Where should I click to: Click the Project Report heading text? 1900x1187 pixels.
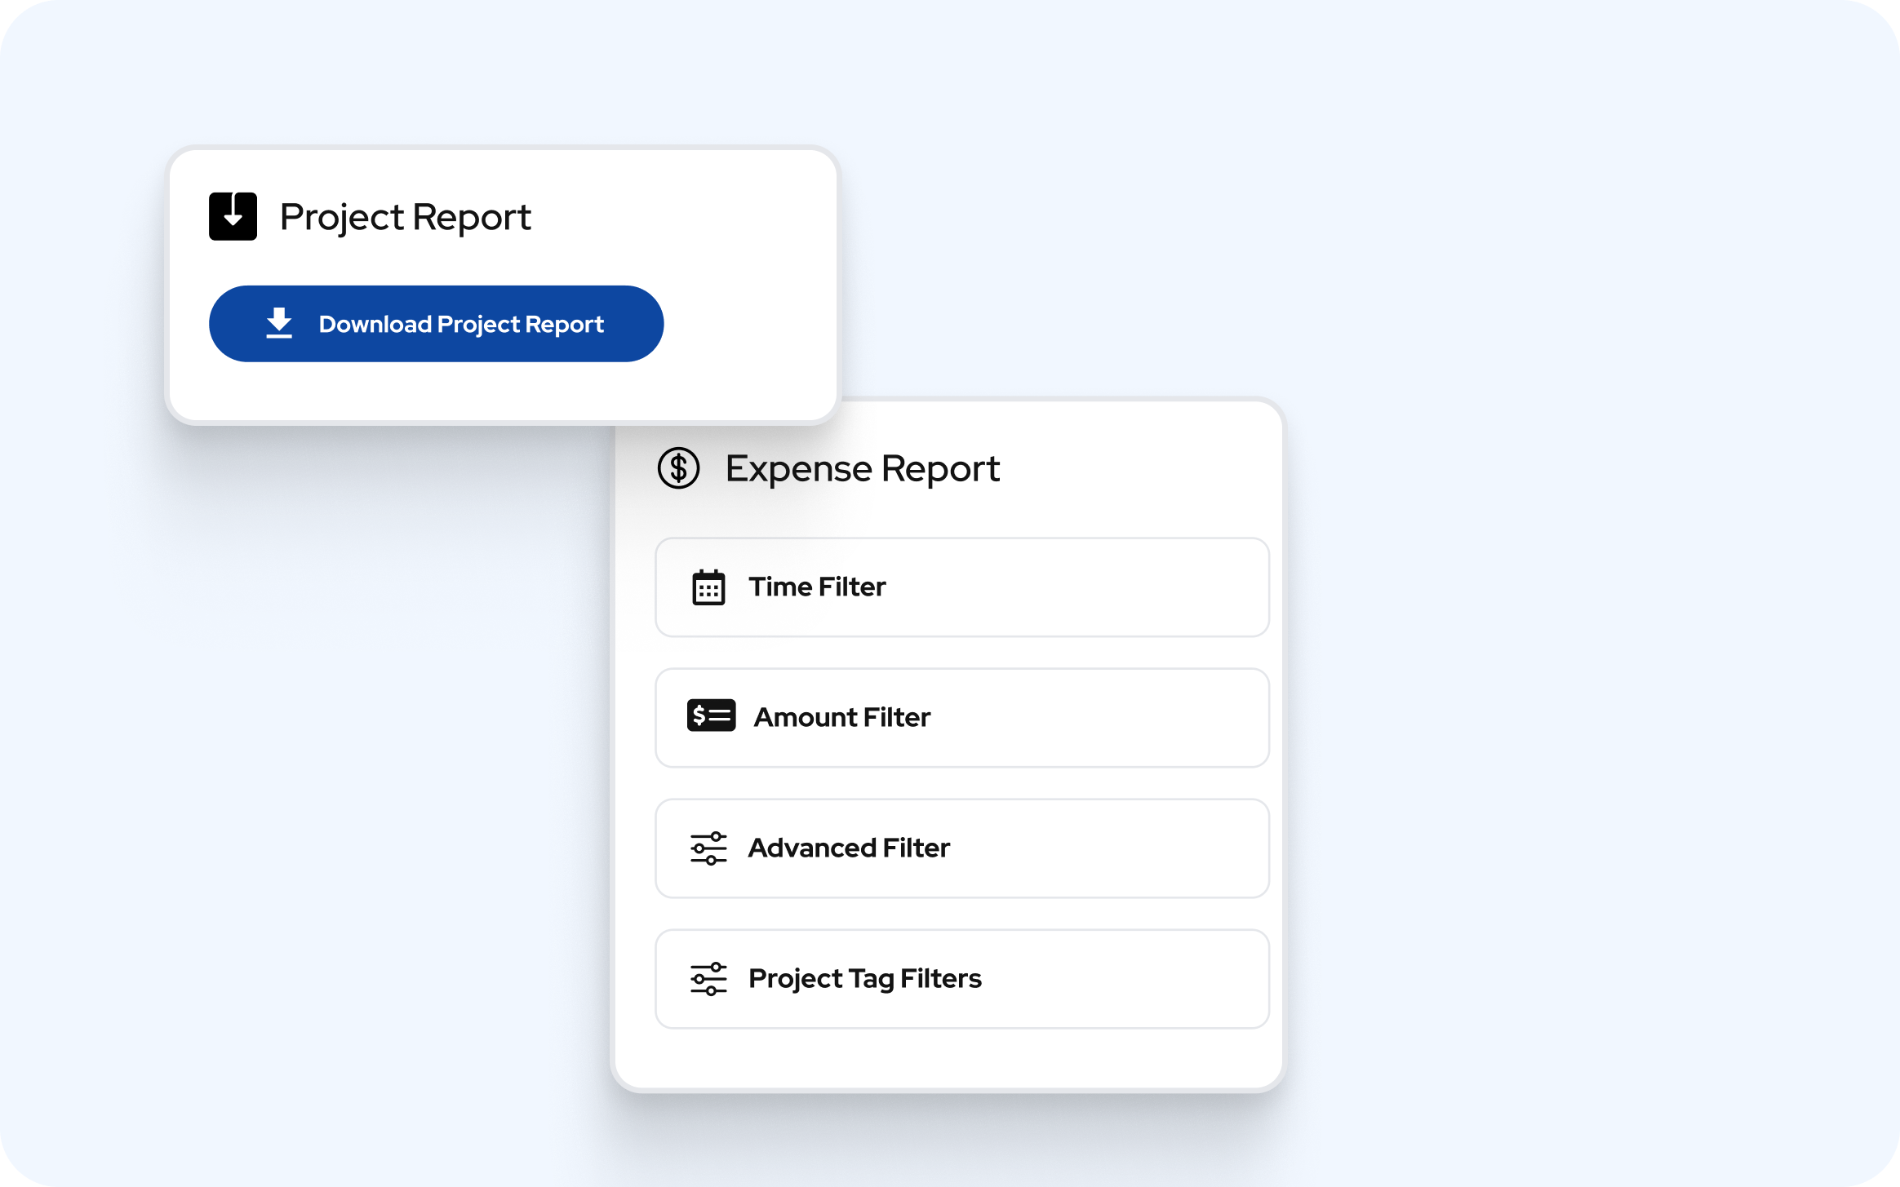pos(406,217)
